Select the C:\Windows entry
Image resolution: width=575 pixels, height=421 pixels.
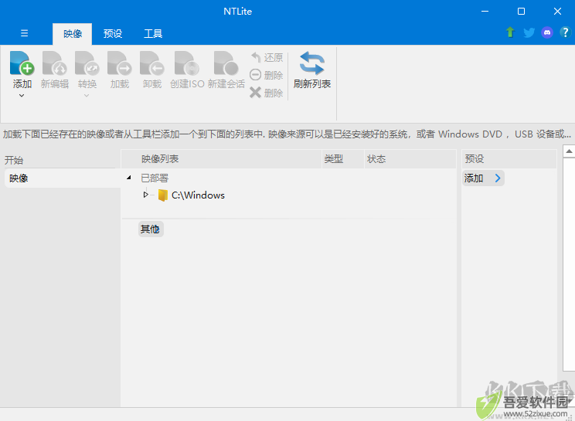click(198, 195)
